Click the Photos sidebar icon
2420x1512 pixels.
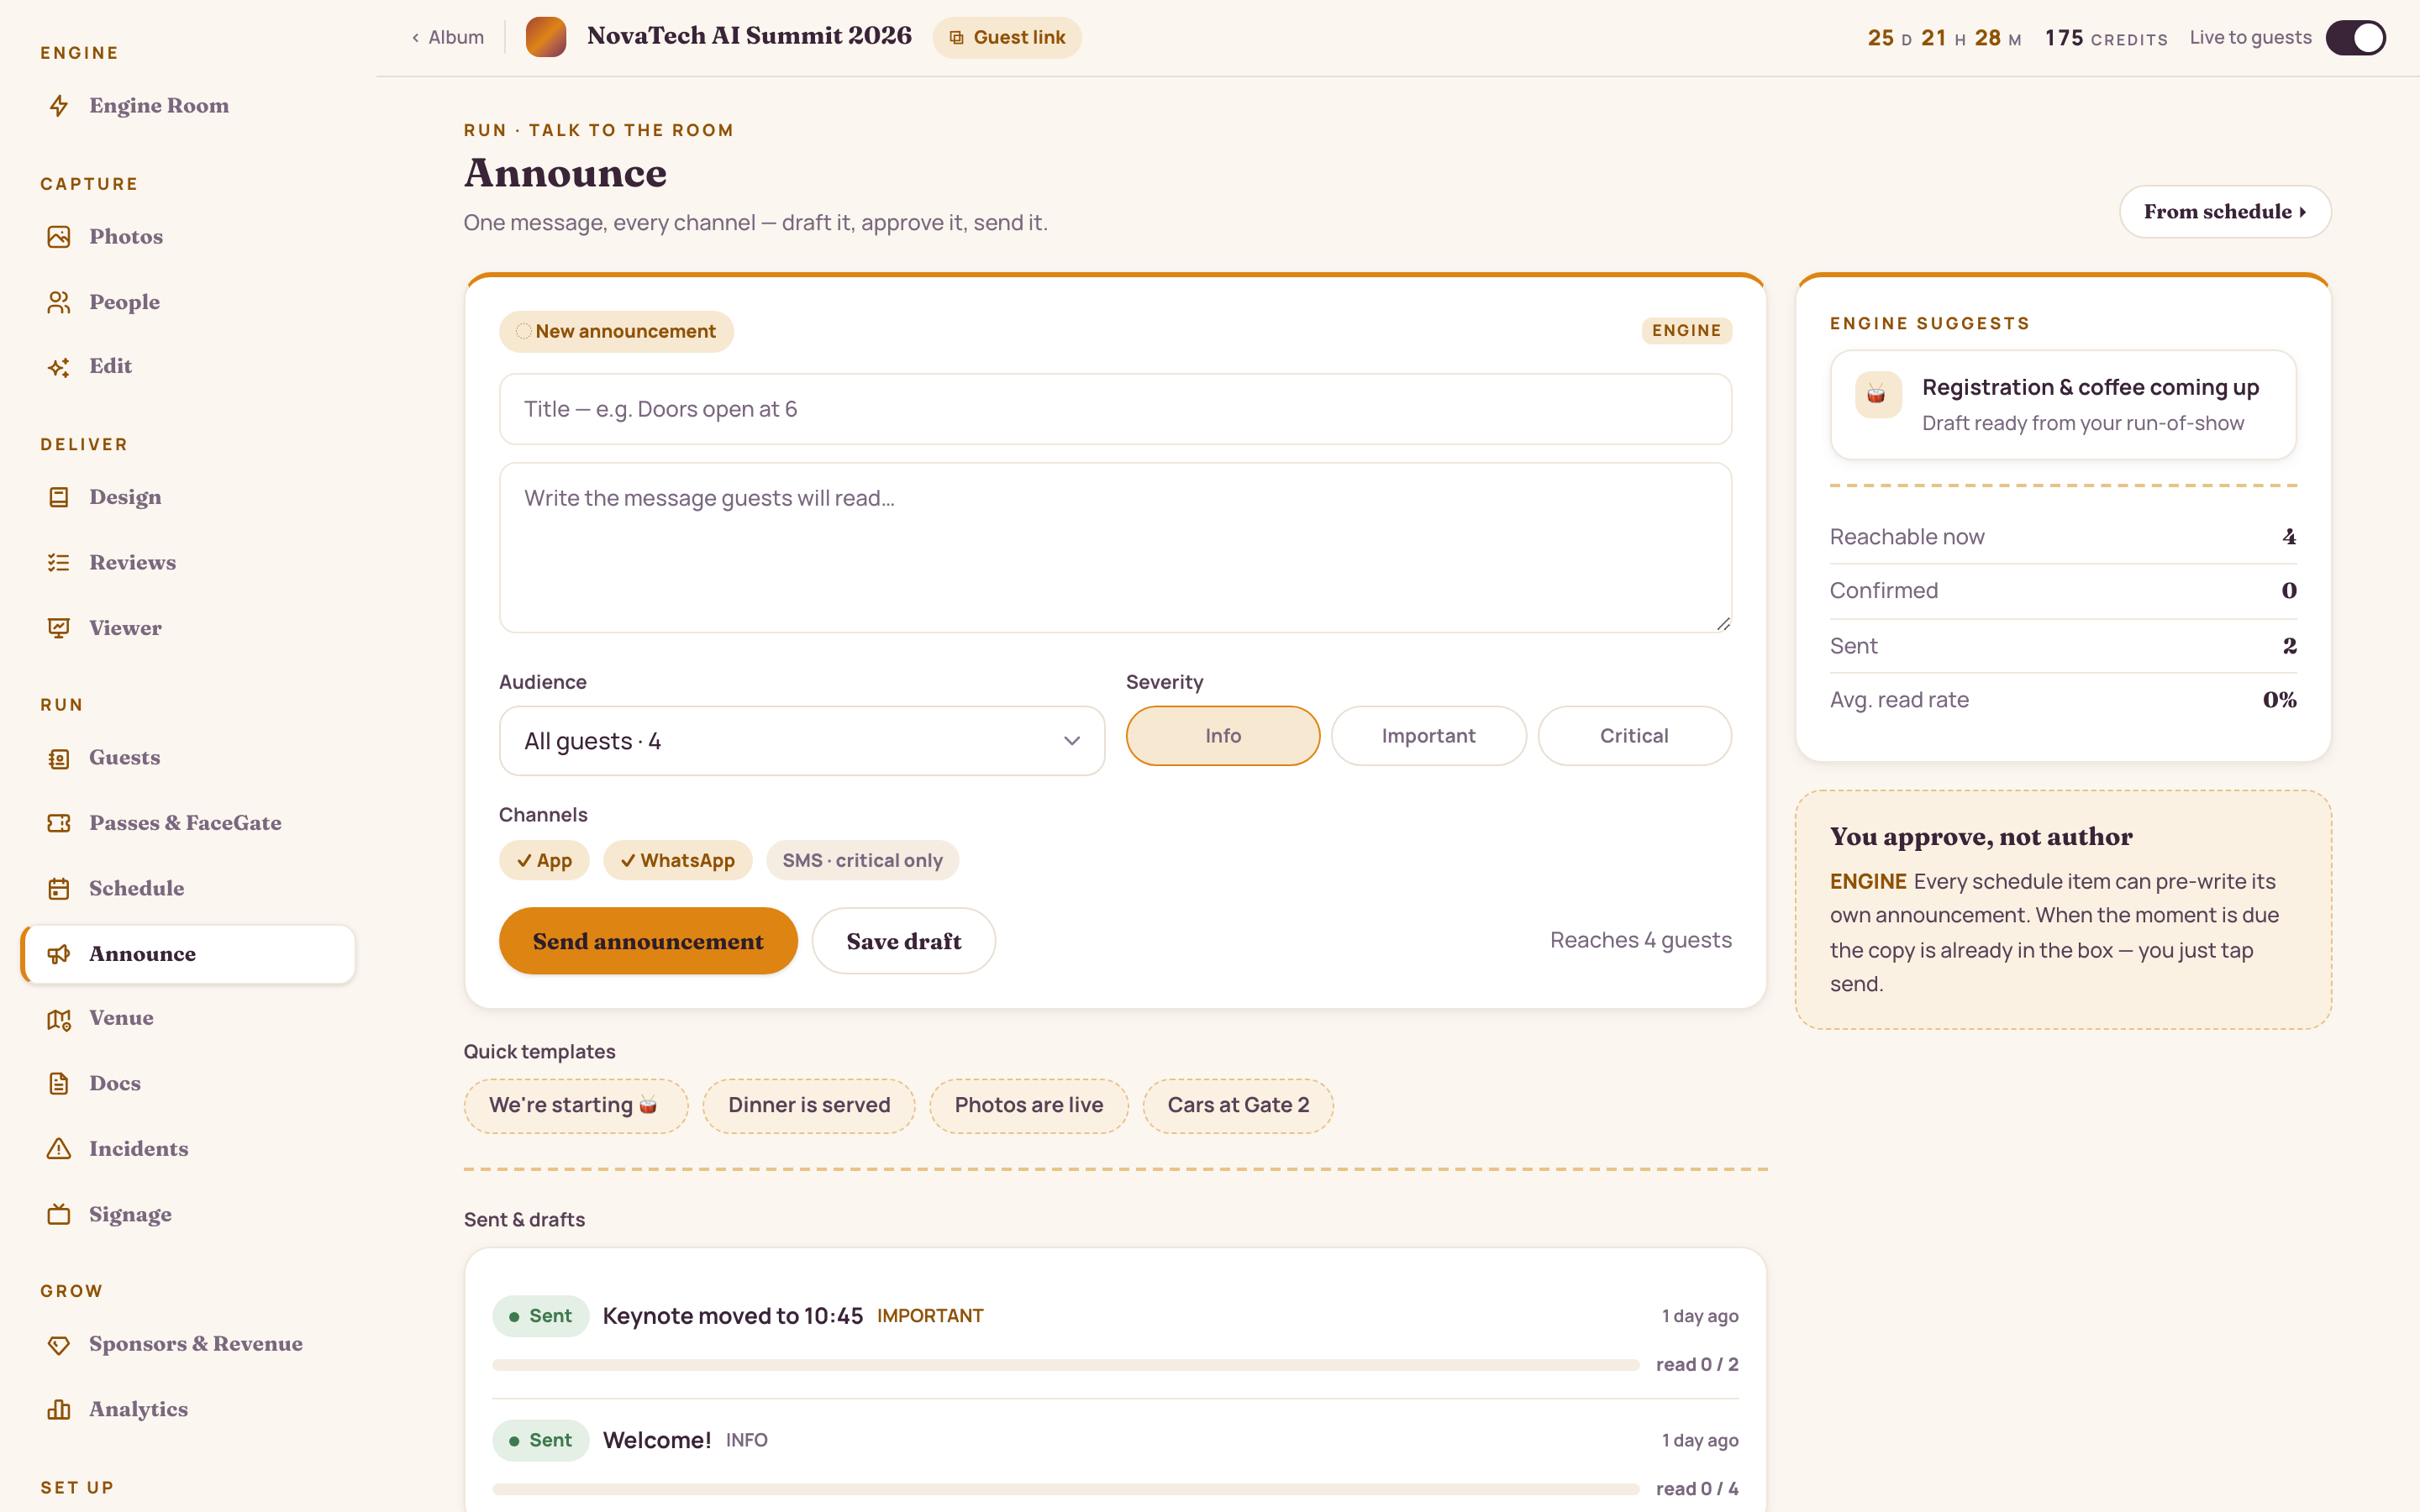coord(59,237)
